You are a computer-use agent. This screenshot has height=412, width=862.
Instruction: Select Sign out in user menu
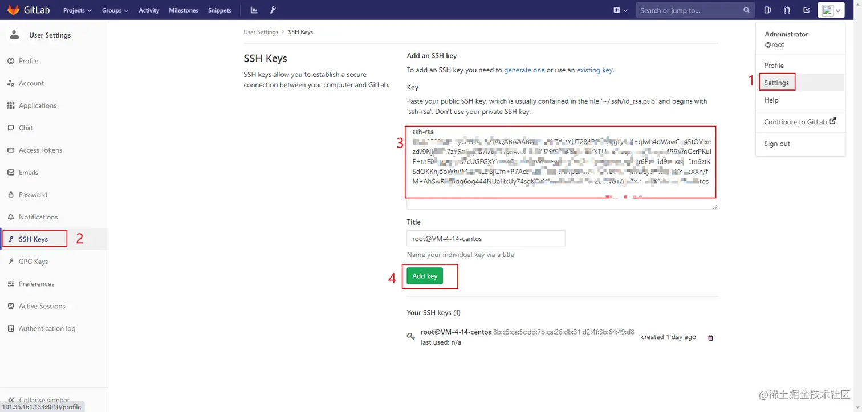776,144
